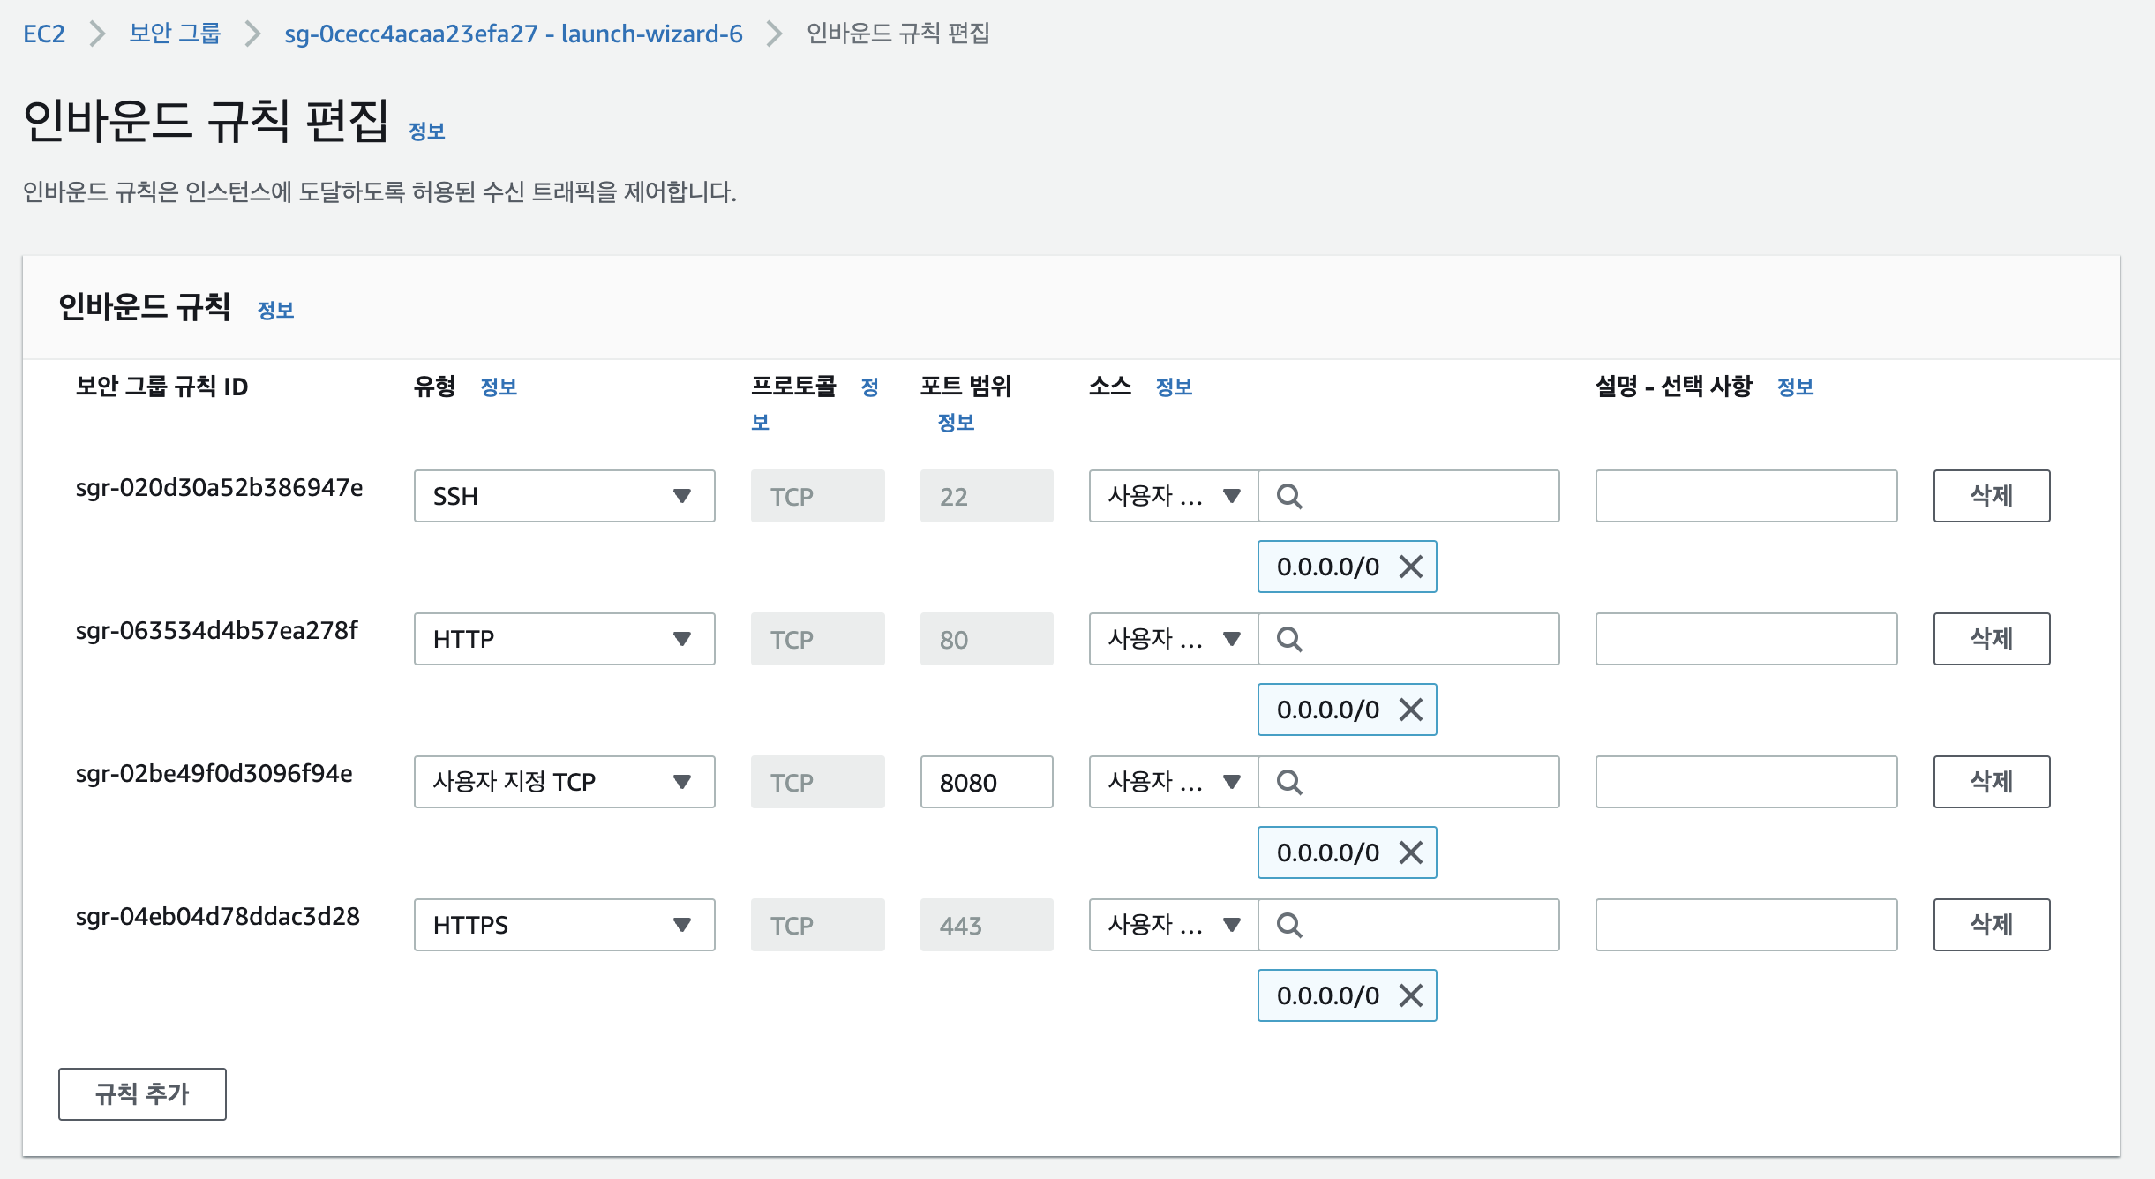
Task: Open the HTTPS type dropdown
Action: point(564,926)
